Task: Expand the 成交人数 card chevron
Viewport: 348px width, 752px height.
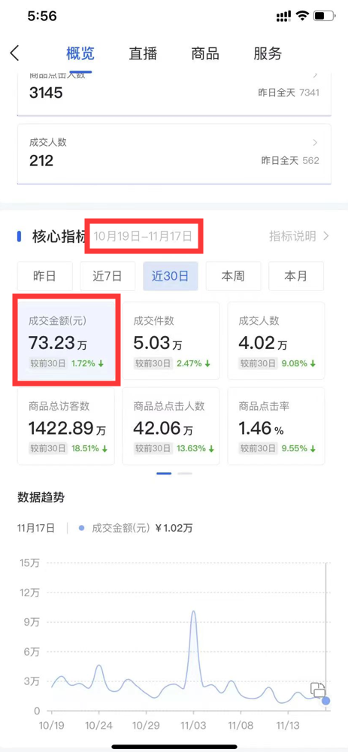Action: pyautogui.click(x=315, y=142)
